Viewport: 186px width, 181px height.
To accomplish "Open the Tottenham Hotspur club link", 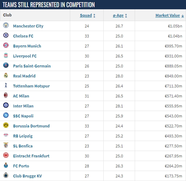I will (31, 86).
